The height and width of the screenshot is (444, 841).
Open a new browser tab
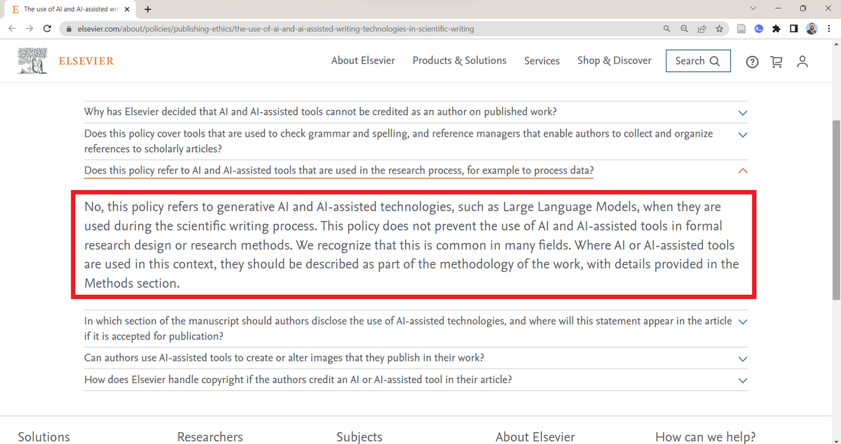(147, 9)
